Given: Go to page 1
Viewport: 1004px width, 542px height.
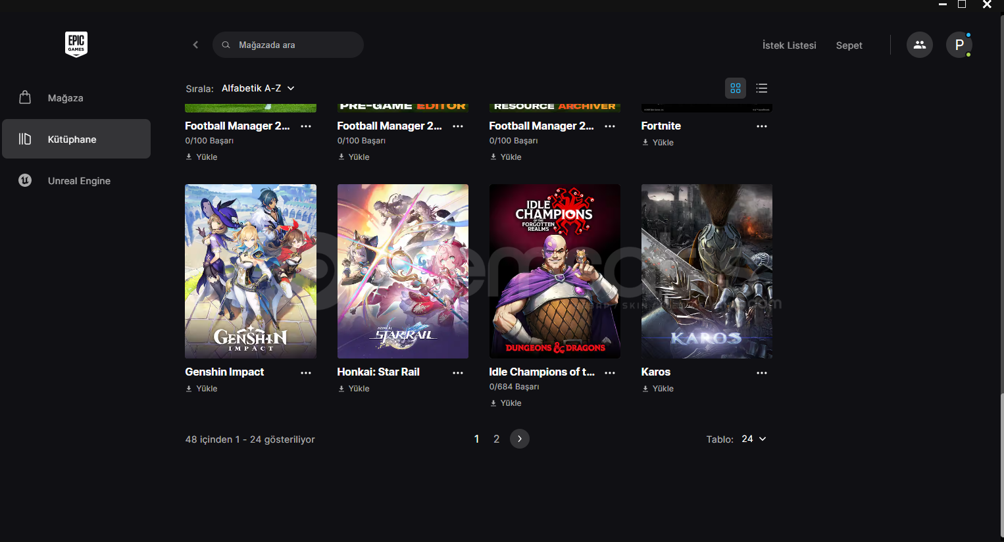Looking at the screenshot, I should pyautogui.click(x=476, y=439).
